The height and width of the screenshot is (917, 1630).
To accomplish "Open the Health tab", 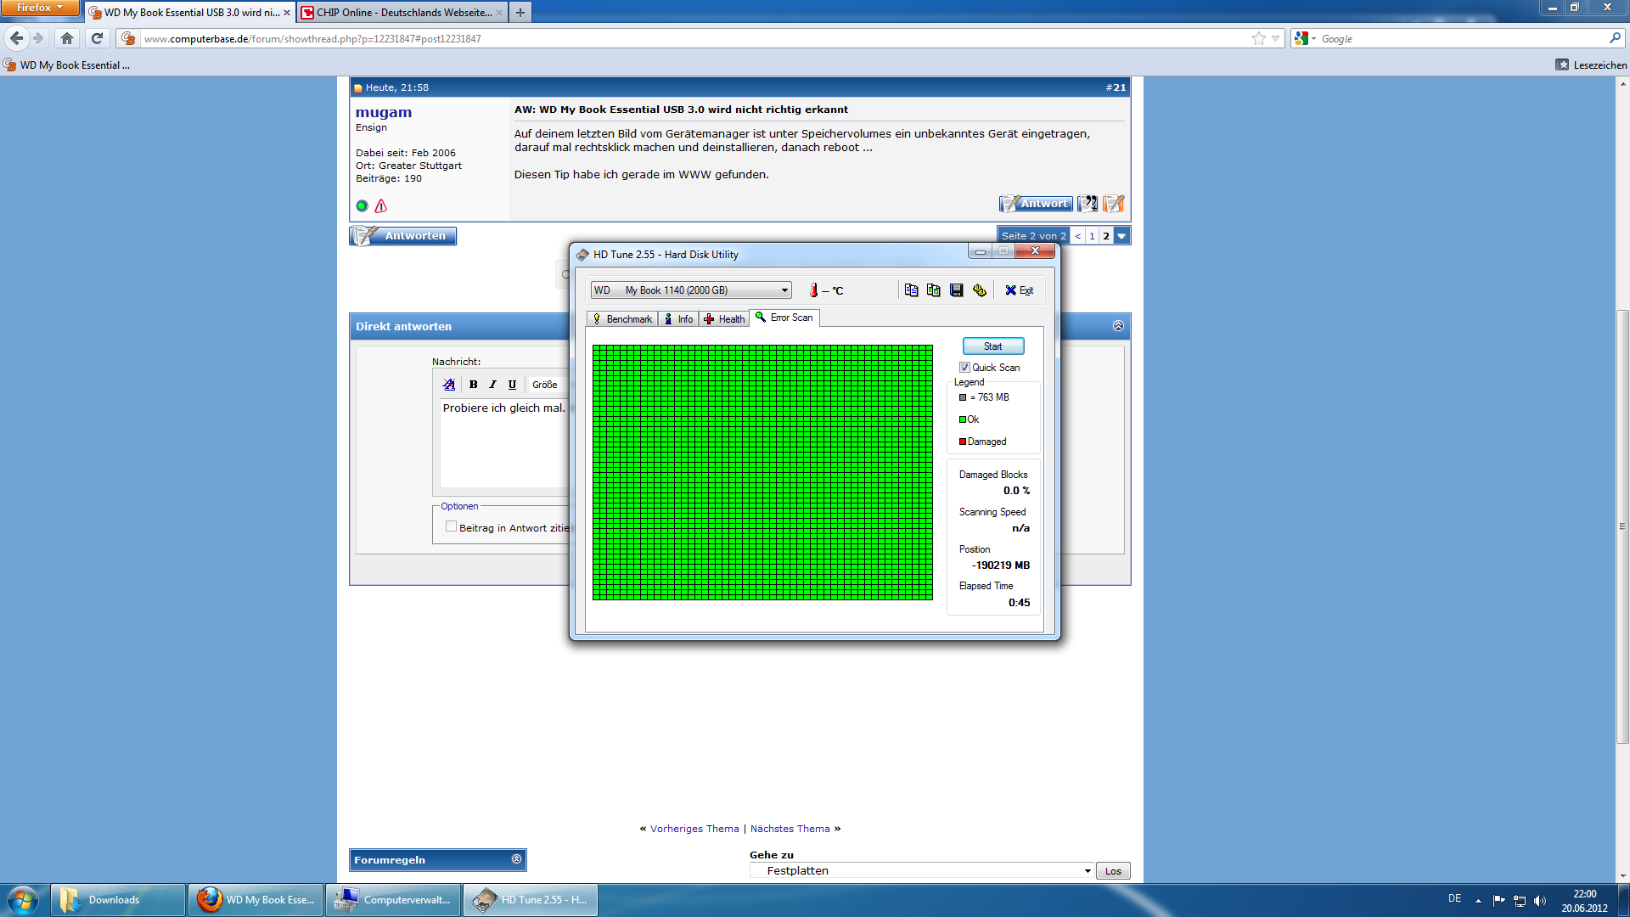I will click(724, 319).
